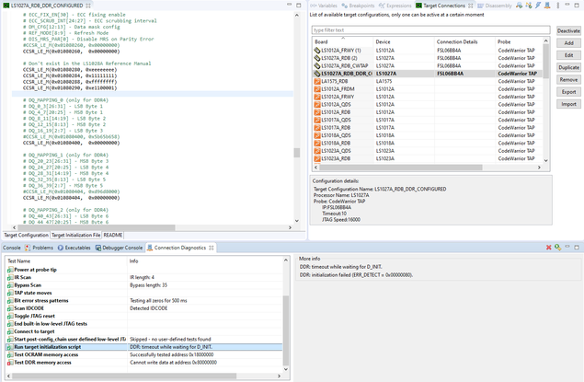Click the LS1012A_FRWY (1) board icon
The image size is (584, 382).
[x=317, y=51]
